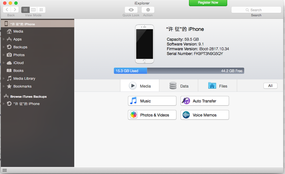
Task: Click Firmware Version iBoot-2817.10.34 text
Action: 198,49
